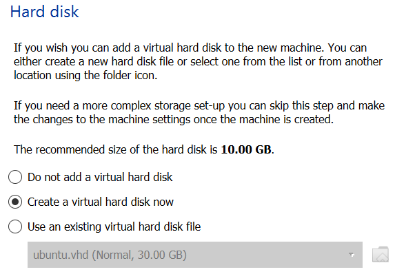Click 'Use an existing virtual hard disk file' label

click(114, 226)
